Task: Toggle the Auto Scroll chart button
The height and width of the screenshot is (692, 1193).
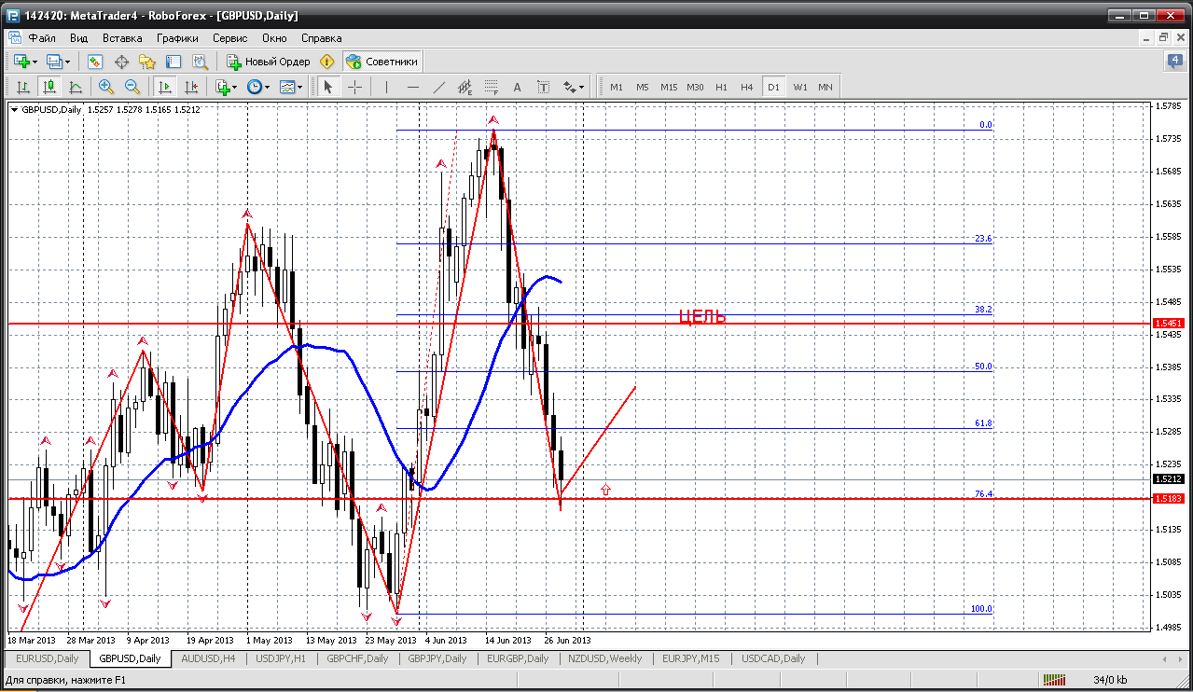Action: coord(165,87)
